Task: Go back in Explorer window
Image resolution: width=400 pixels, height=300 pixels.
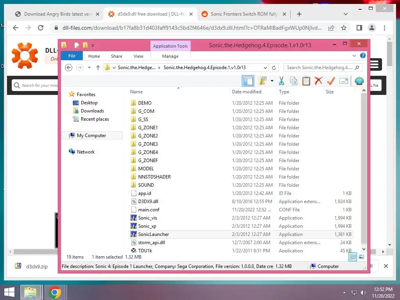Action: pos(68,68)
